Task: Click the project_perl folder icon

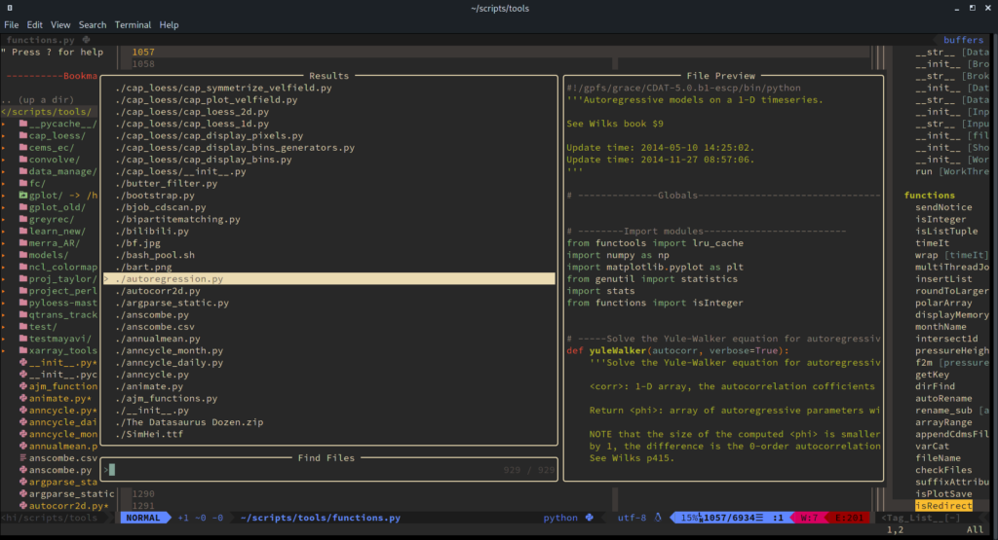Action: click(23, 290)
